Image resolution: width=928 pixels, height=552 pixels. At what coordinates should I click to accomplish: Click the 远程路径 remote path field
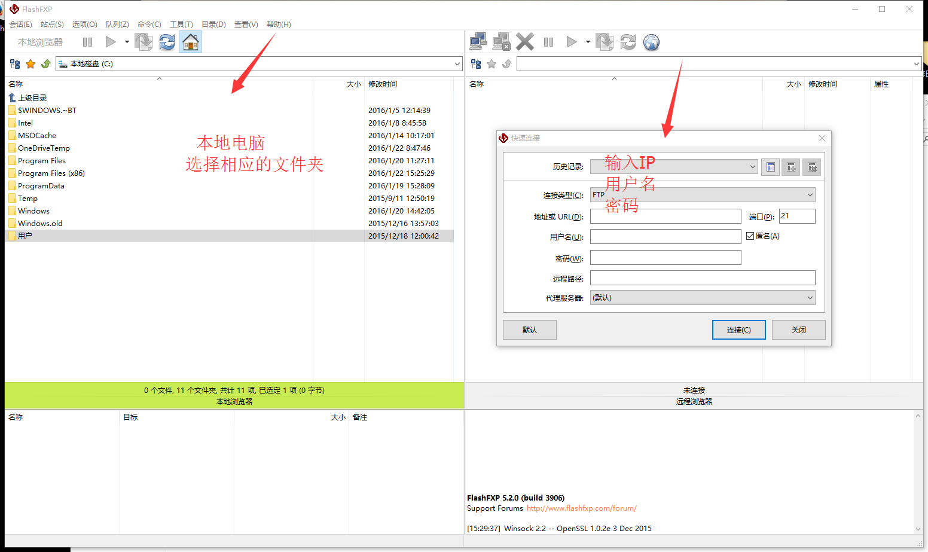703,278
